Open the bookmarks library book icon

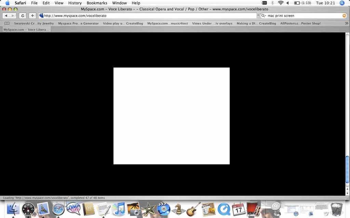click(x=7, y=24)
